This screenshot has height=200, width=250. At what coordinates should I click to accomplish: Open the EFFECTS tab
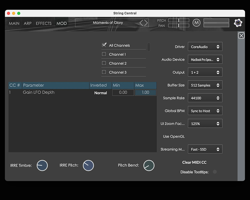click(44, 23)
